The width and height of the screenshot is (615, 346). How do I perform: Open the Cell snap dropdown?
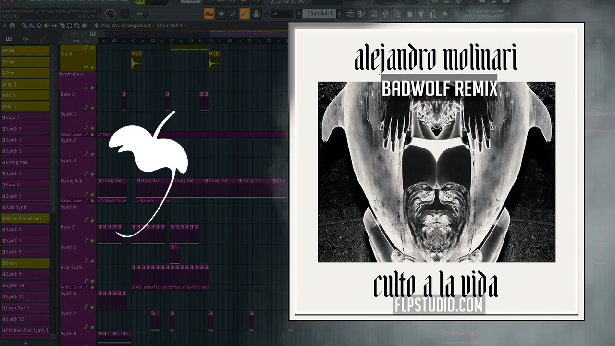[x=281, y=13]
